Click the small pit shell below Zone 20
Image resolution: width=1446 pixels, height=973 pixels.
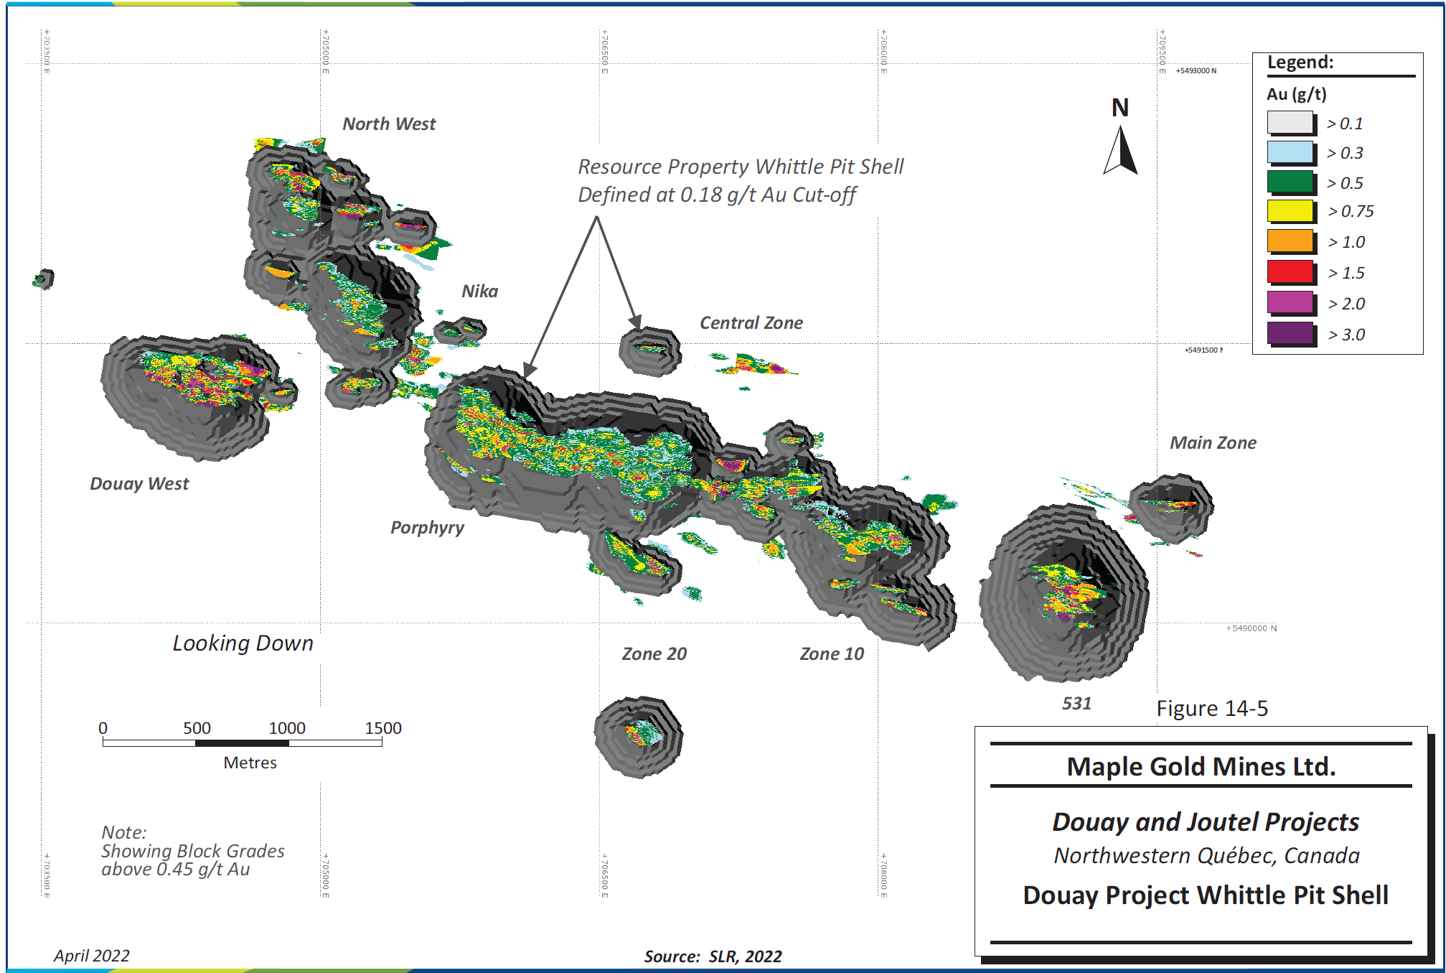pyautogui.click(x=639, y=737)
